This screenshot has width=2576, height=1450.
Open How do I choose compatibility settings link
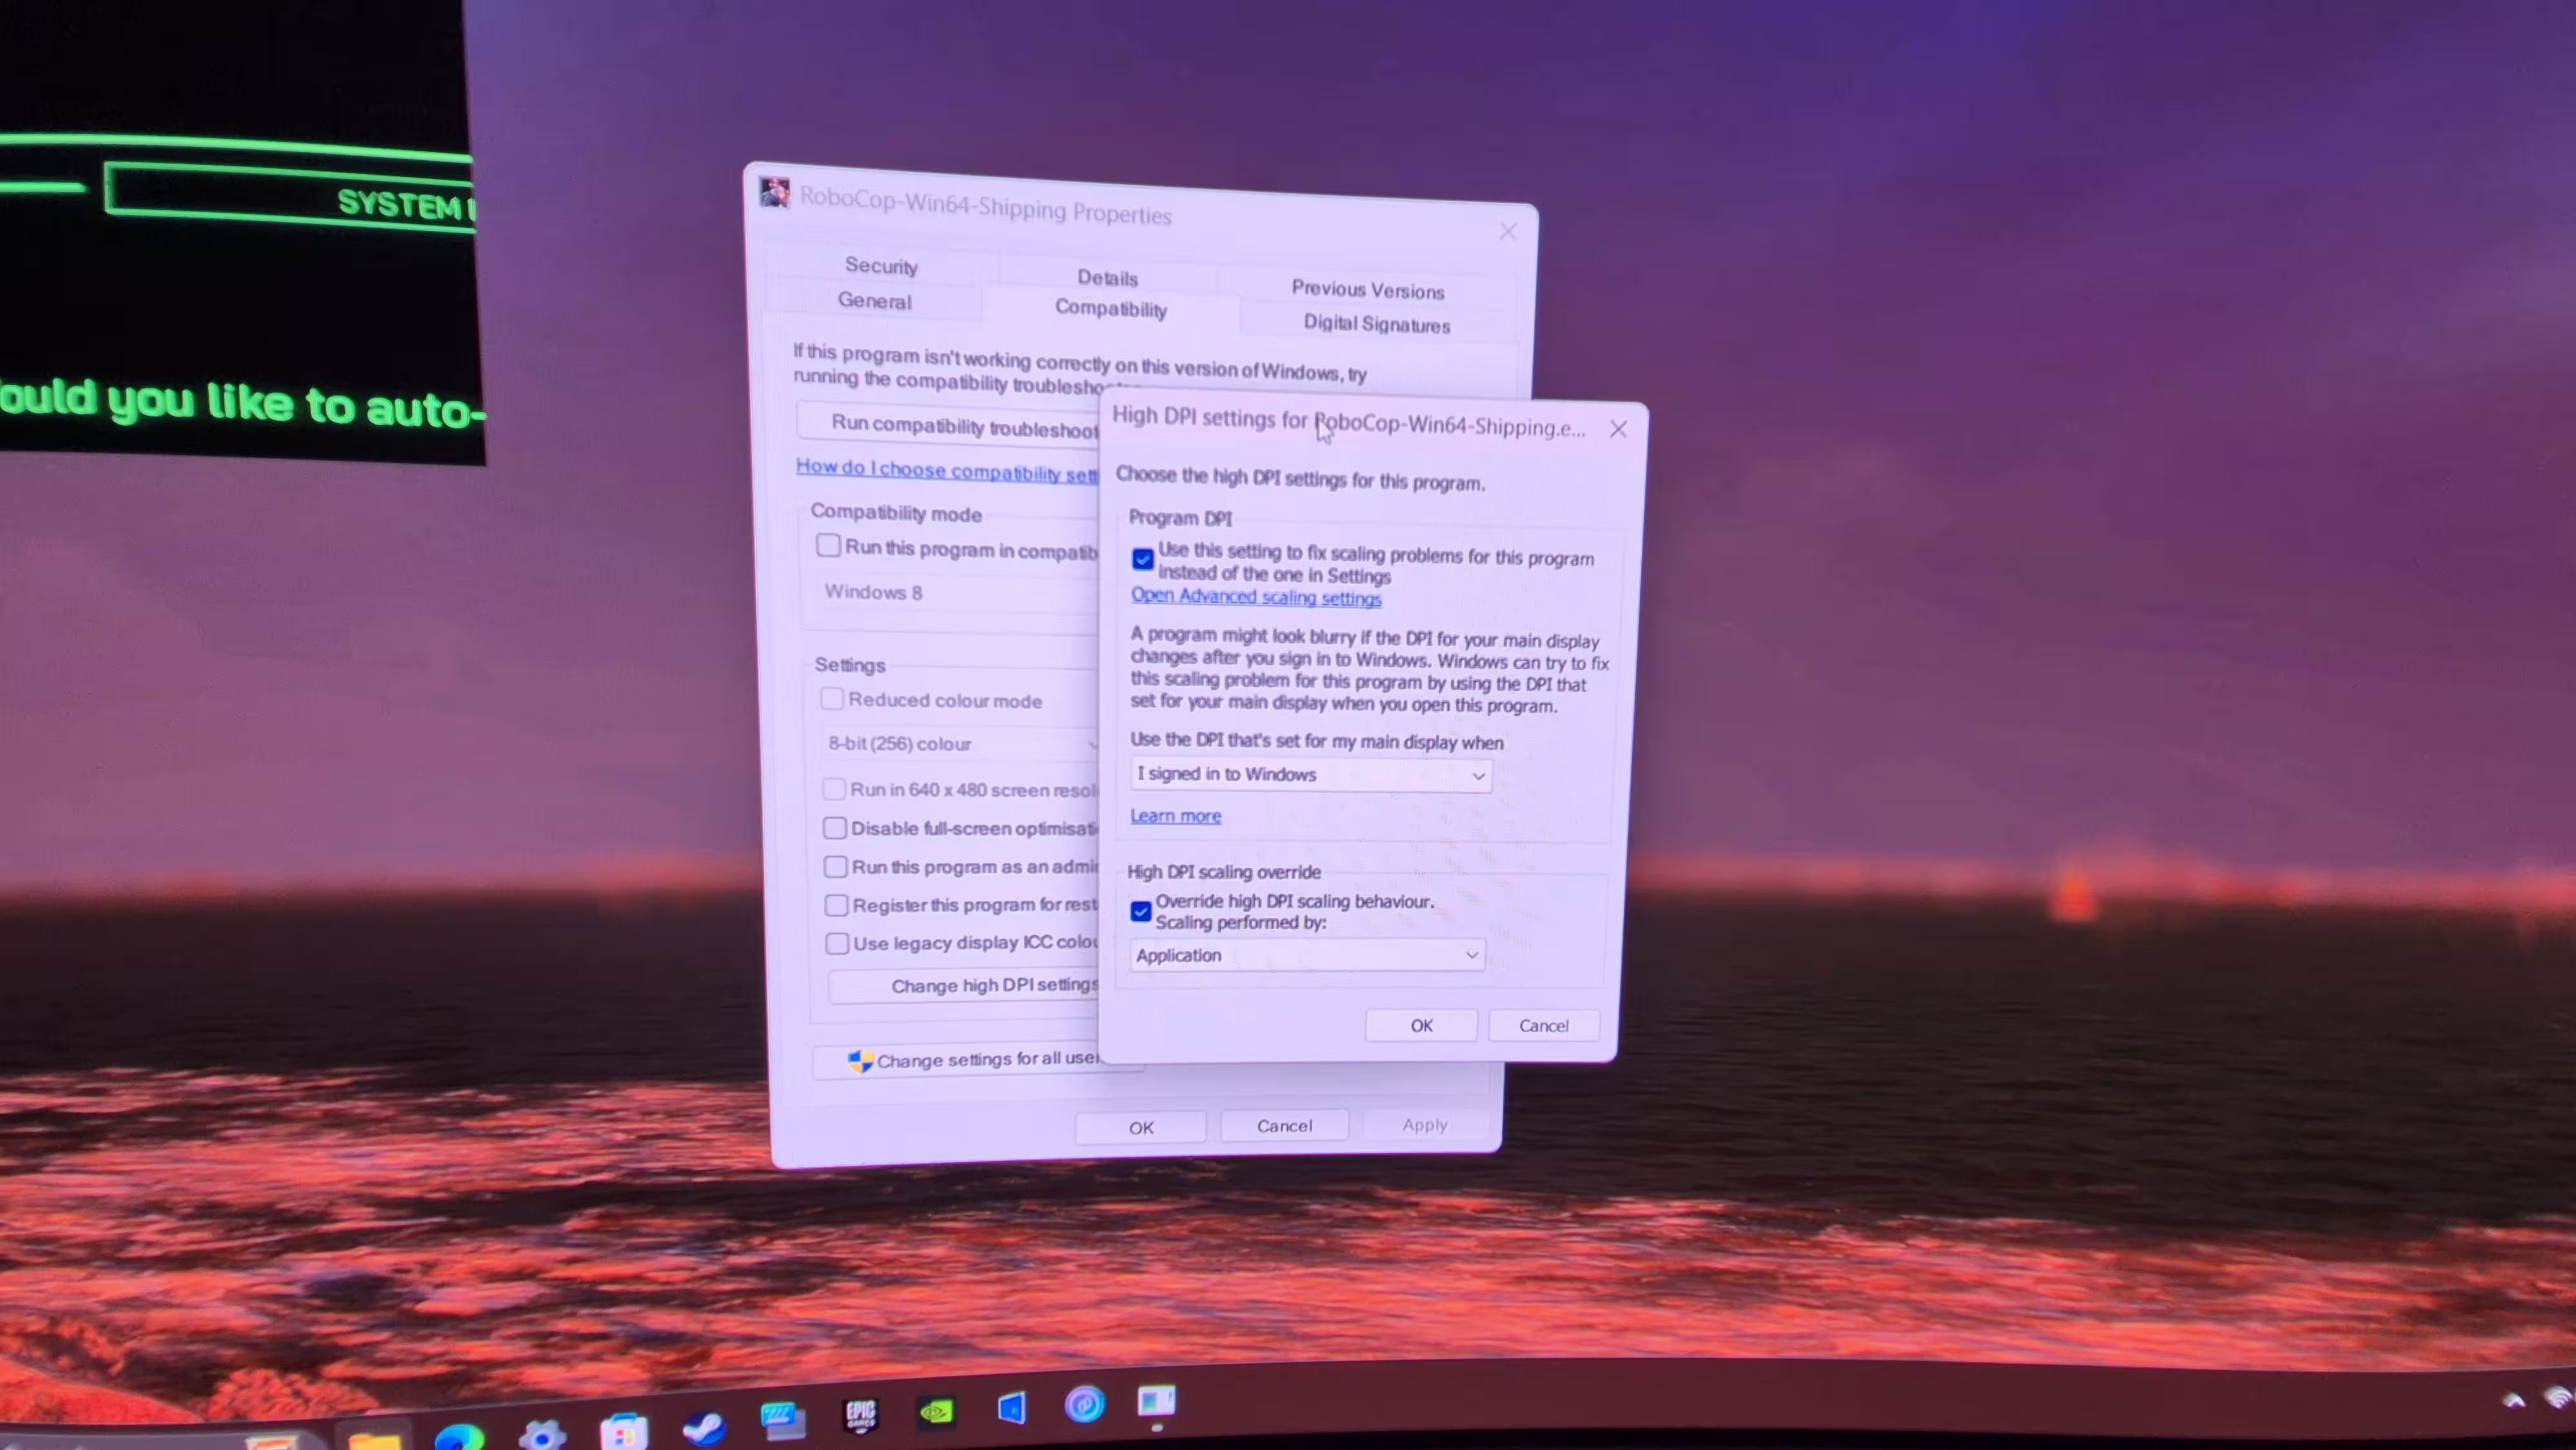pos(947,470)
